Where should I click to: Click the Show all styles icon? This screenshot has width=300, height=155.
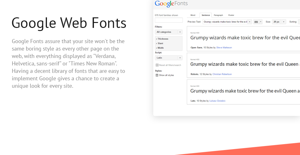pyautogui.click(x=157, y=75)
